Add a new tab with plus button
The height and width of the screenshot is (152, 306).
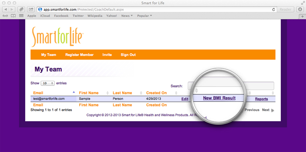pyautogui.click(x=302, y=17)
